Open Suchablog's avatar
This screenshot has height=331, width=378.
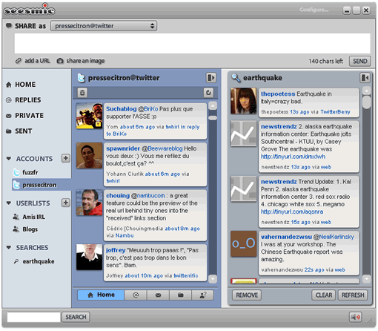[x=89, y=116]
